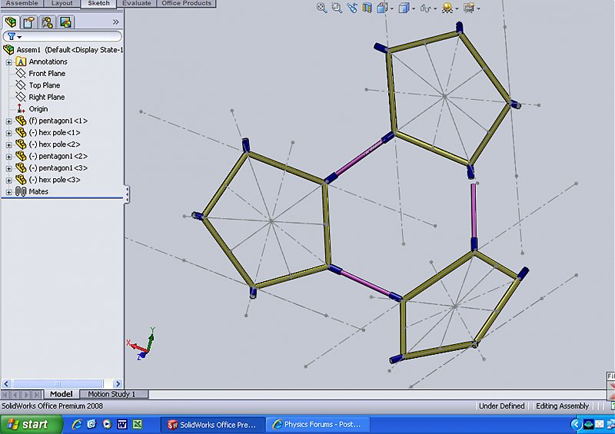Screen dimensions: 615x434
Task: Expand the (f) pentagon1<1> component
Action: pos(8,121)
